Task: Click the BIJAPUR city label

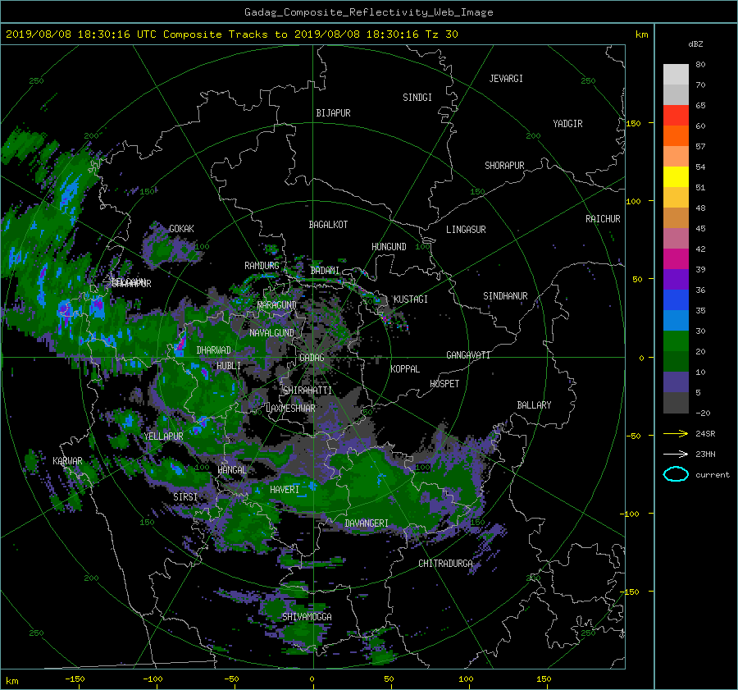Action: tap(333, 113)
